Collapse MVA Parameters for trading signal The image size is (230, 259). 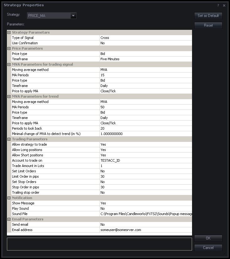click(x=9, y=64)
